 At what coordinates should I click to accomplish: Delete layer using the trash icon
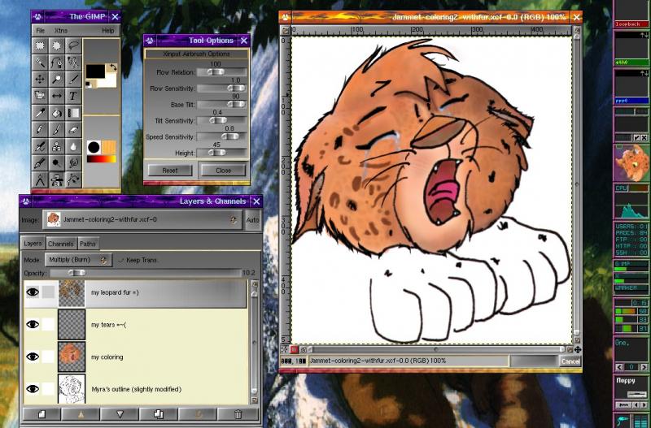tap(238, 414)
